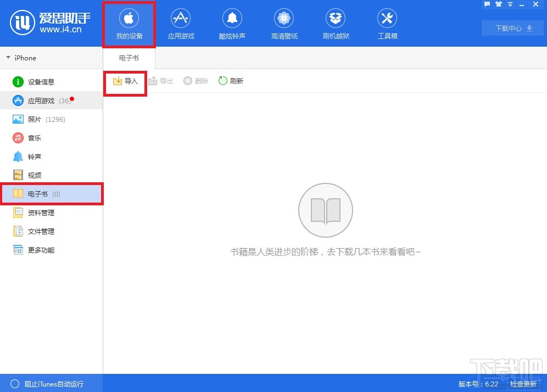Import ebooks with the 导入 button
Image resolution: width=547 pixels, height=392 pixels.
(x=125, y=81)
